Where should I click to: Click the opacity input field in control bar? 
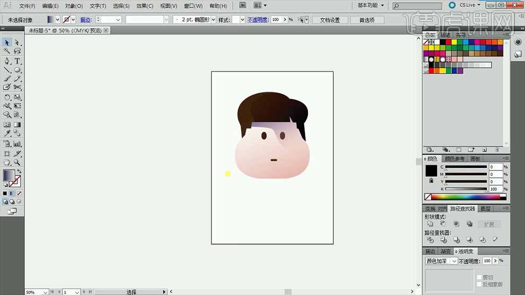point(276,20)
